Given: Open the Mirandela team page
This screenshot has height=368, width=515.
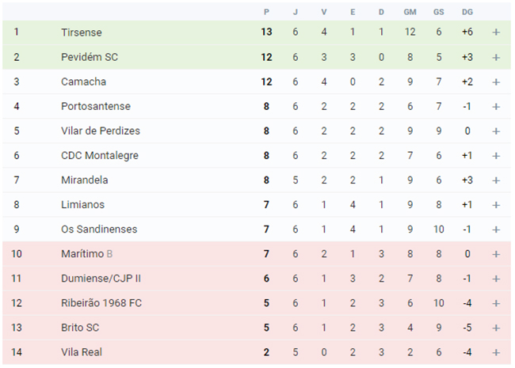Looking at the screenshot, I should (85, 180).
